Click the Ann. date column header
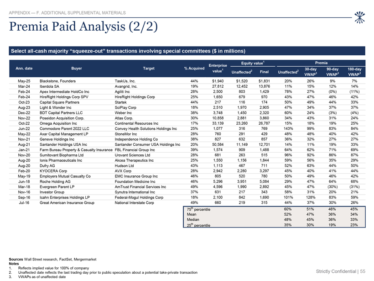Screen dimensions: 374x281 (x=24, y=69)
